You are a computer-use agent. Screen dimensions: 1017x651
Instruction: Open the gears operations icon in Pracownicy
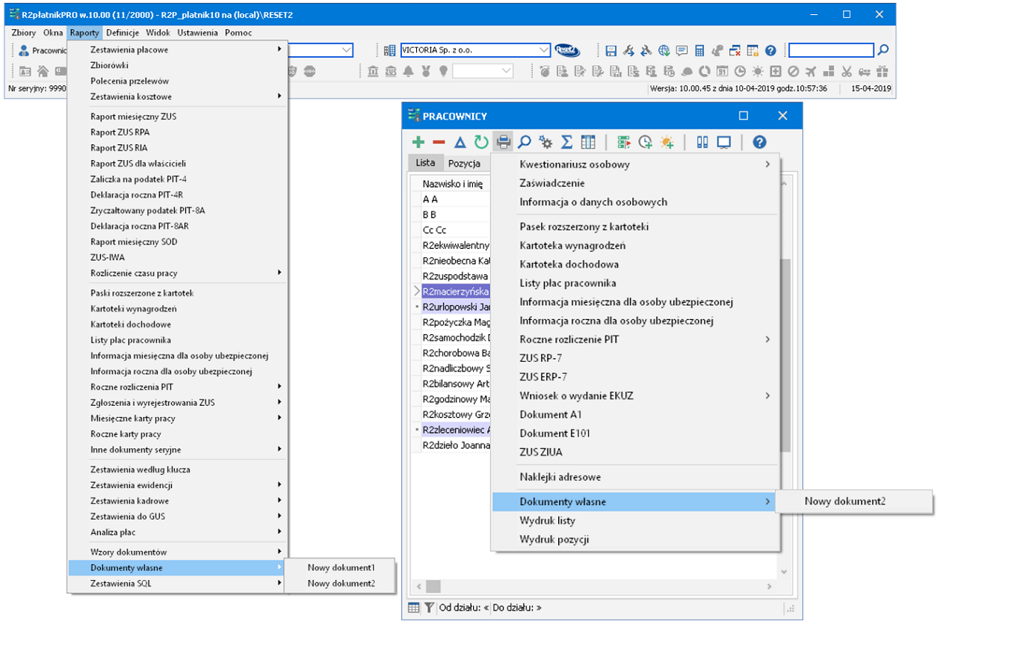(x=545, y=142)
